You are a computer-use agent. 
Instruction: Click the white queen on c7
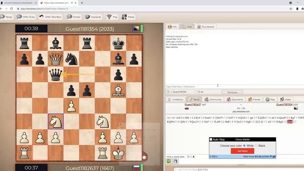pyautogui.click(x=56, y=59)
